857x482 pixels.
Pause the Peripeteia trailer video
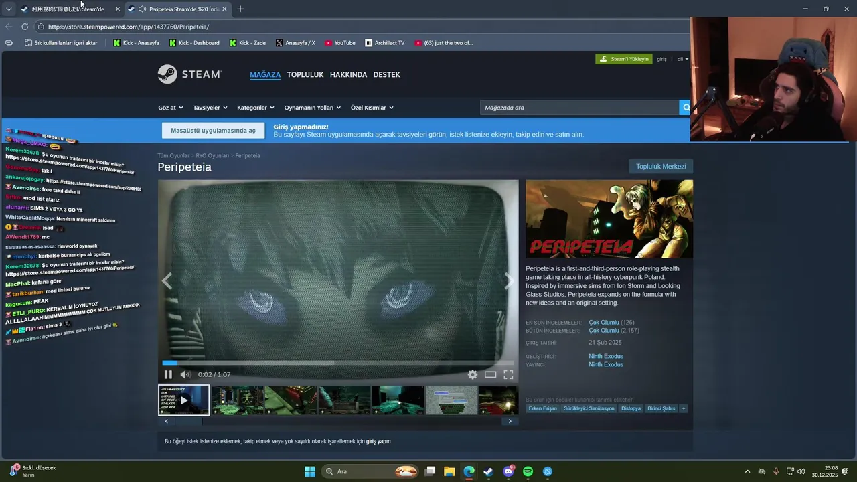(x=168, y=374)
